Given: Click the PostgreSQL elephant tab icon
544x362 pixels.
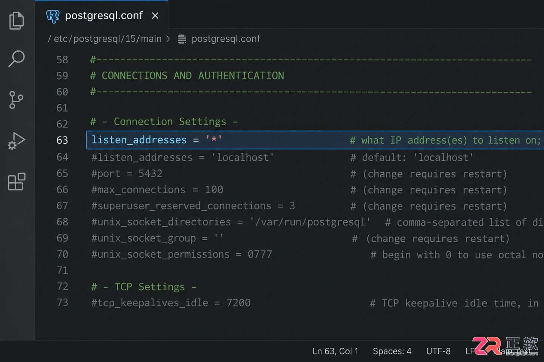Looking at the screenshot, I should pyautogui.click(x=53, y=16).
